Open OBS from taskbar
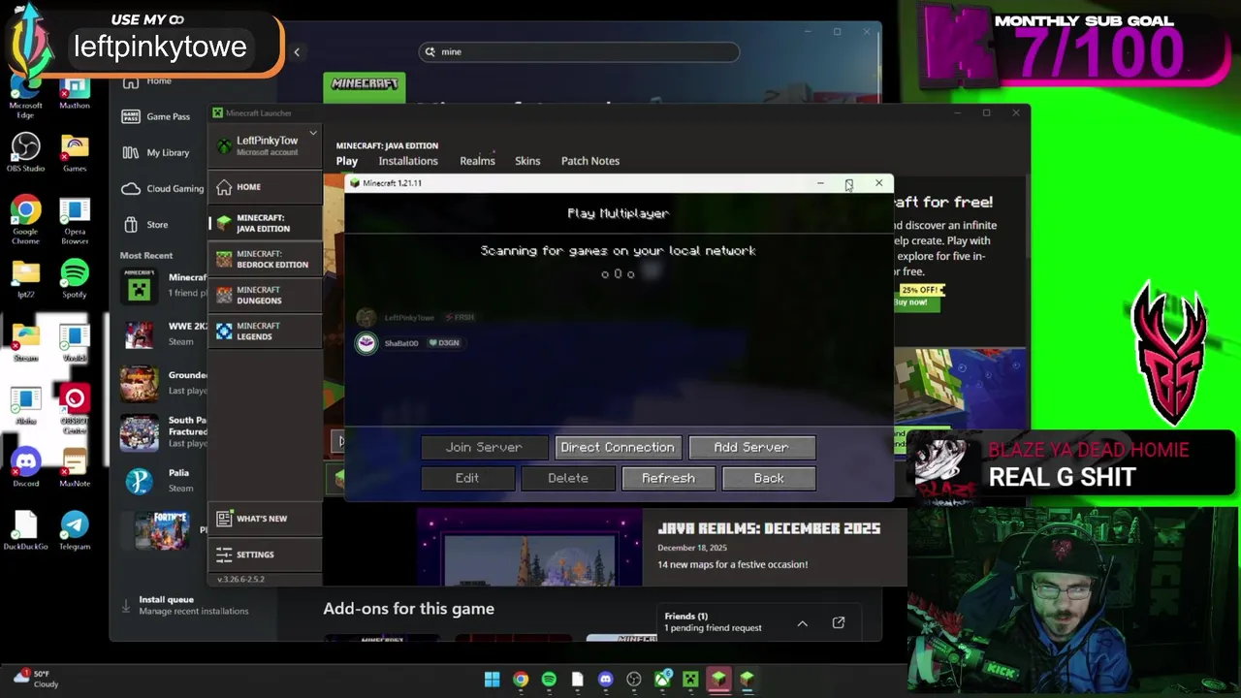Viewport: 1241px width, 698px height. (x=634, y=680)
